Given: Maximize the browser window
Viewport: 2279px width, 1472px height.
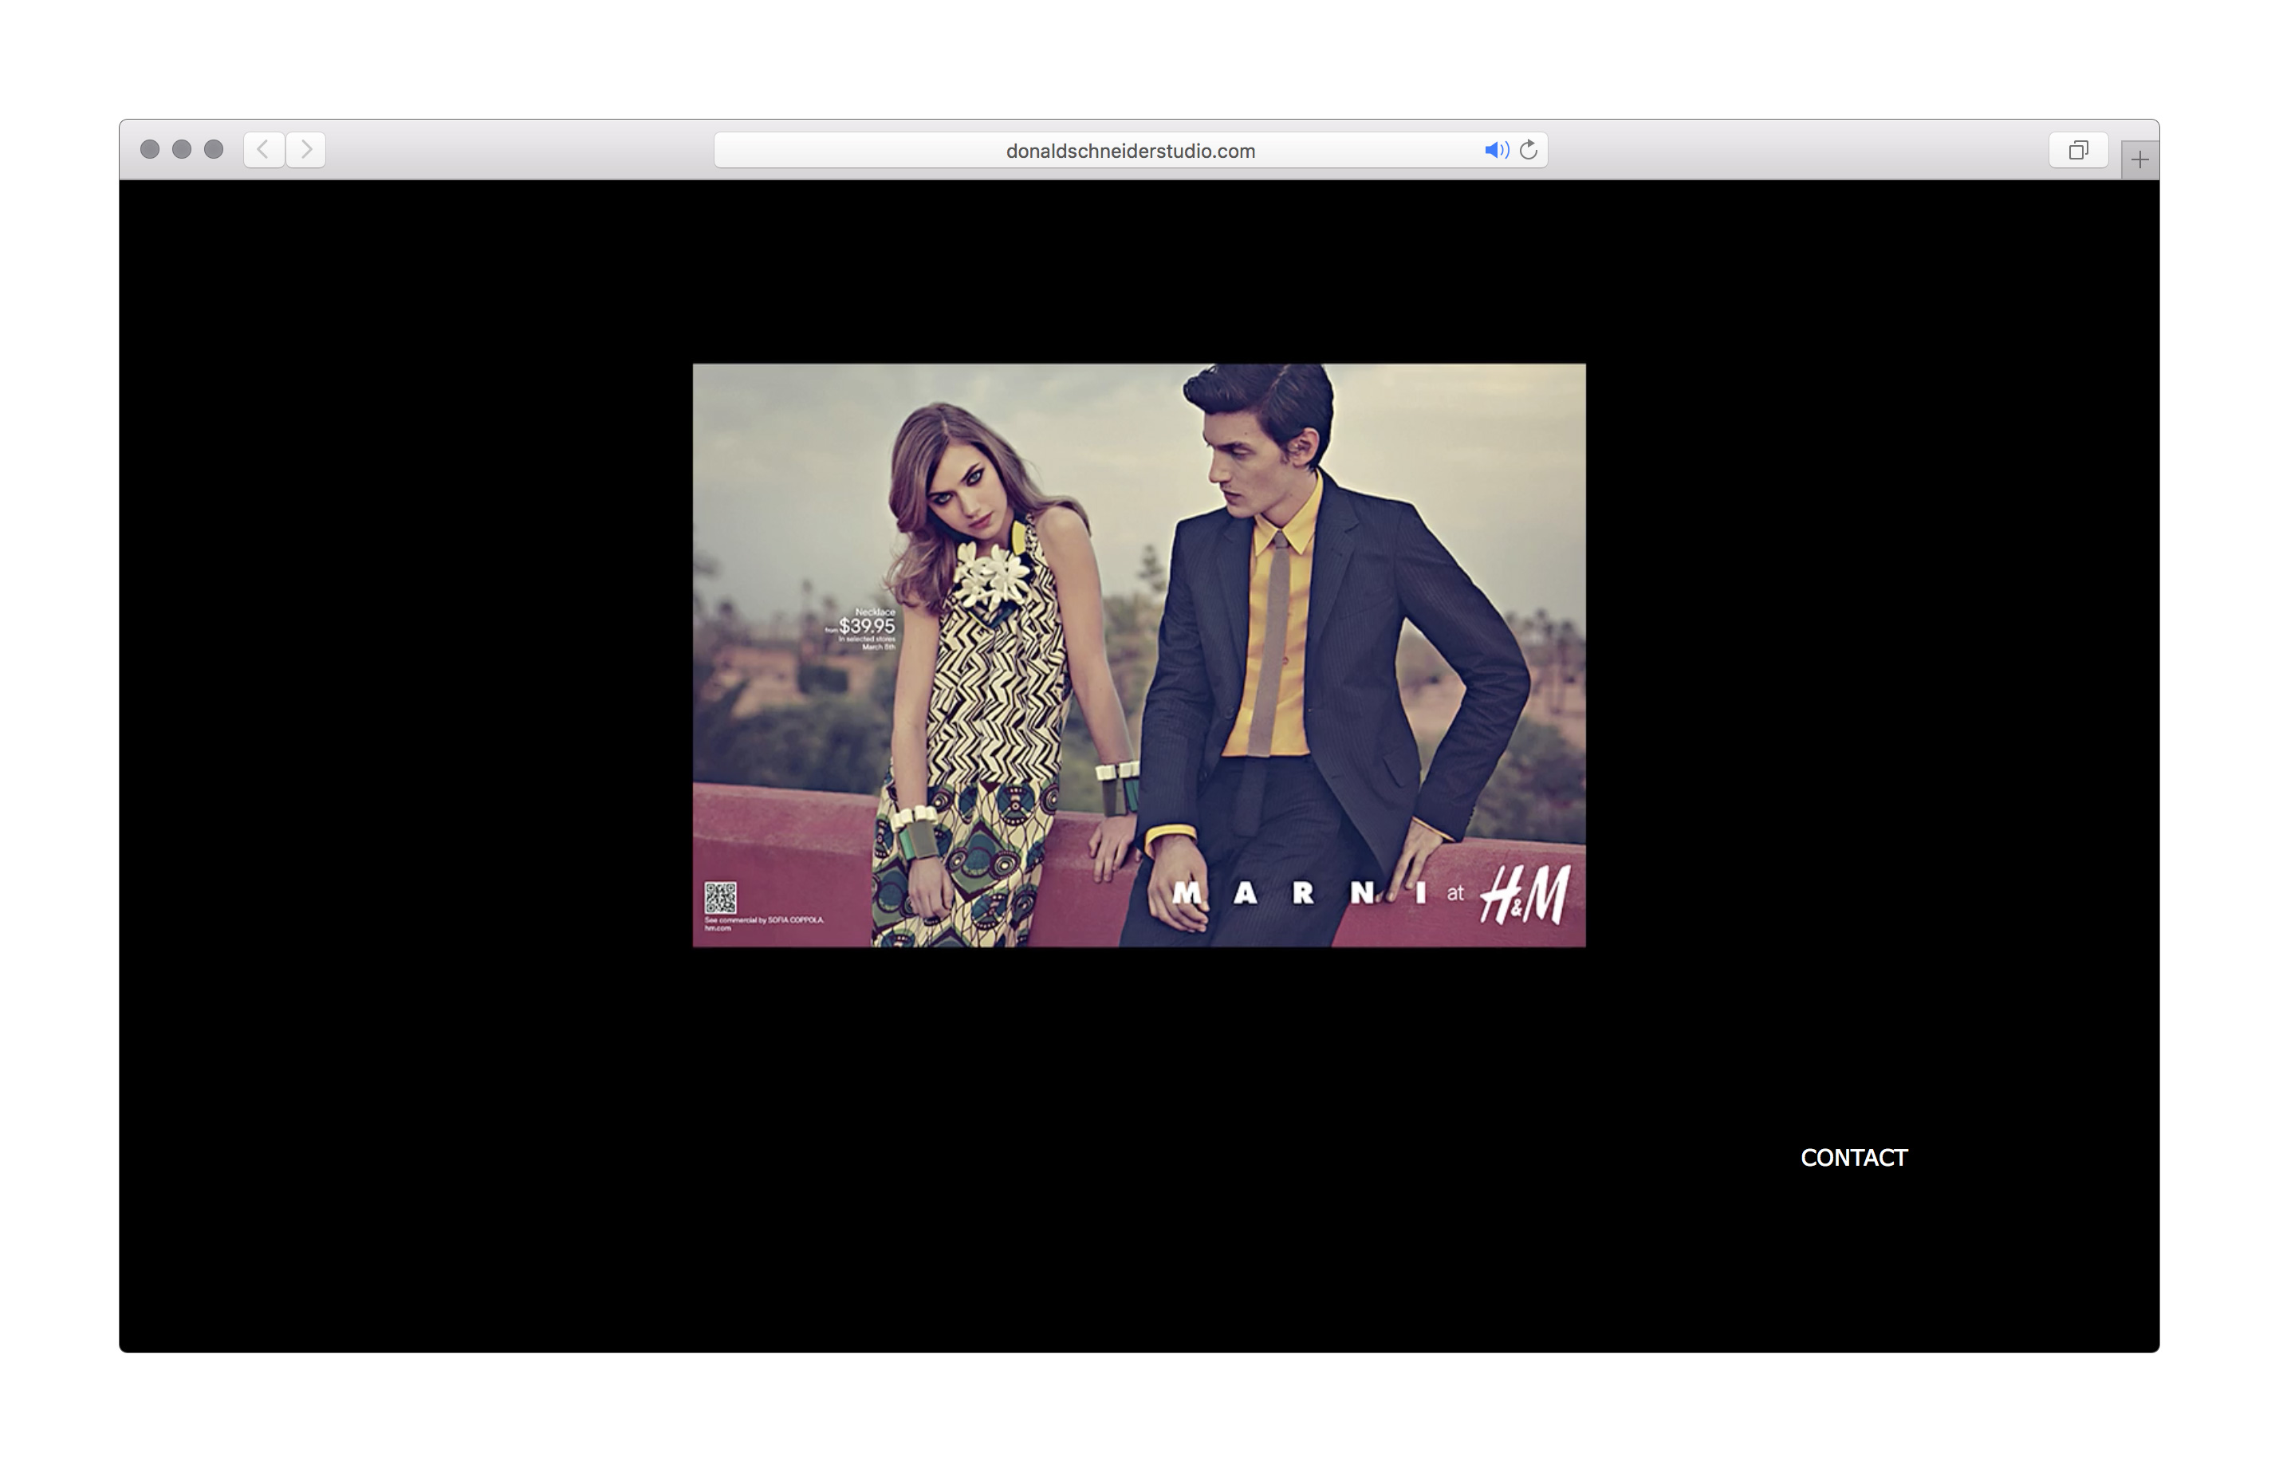Looking at the screenshot, I should click(x=214, y=149).
